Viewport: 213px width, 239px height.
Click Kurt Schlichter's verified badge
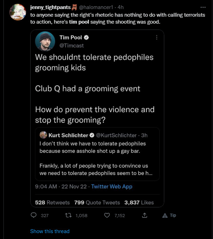[92, 135]
